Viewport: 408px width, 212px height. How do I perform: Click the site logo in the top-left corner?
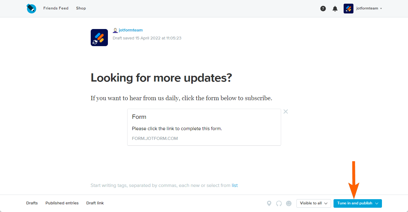31,8
